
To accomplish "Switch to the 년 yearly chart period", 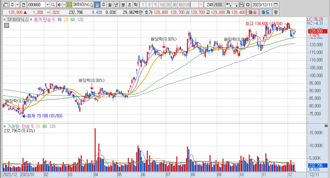I will (x=116, y=4).
